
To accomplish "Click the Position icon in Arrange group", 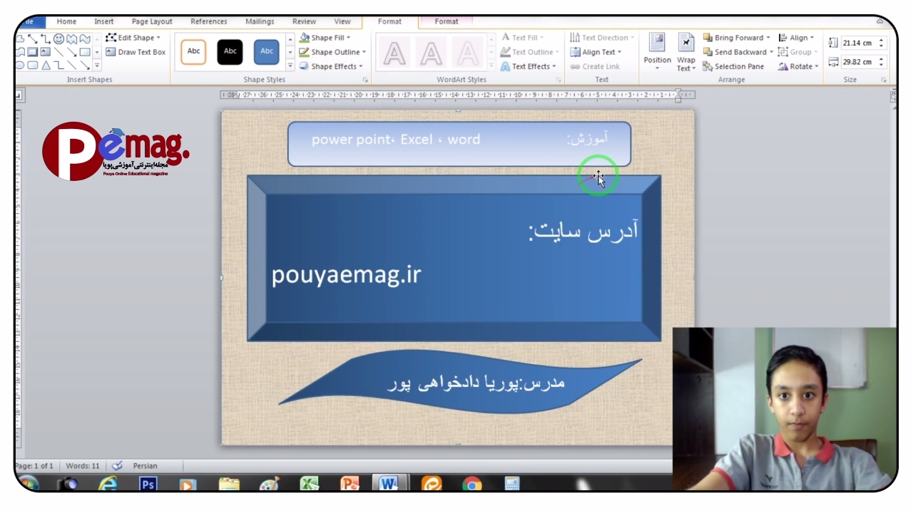I will tap(657, 50).
